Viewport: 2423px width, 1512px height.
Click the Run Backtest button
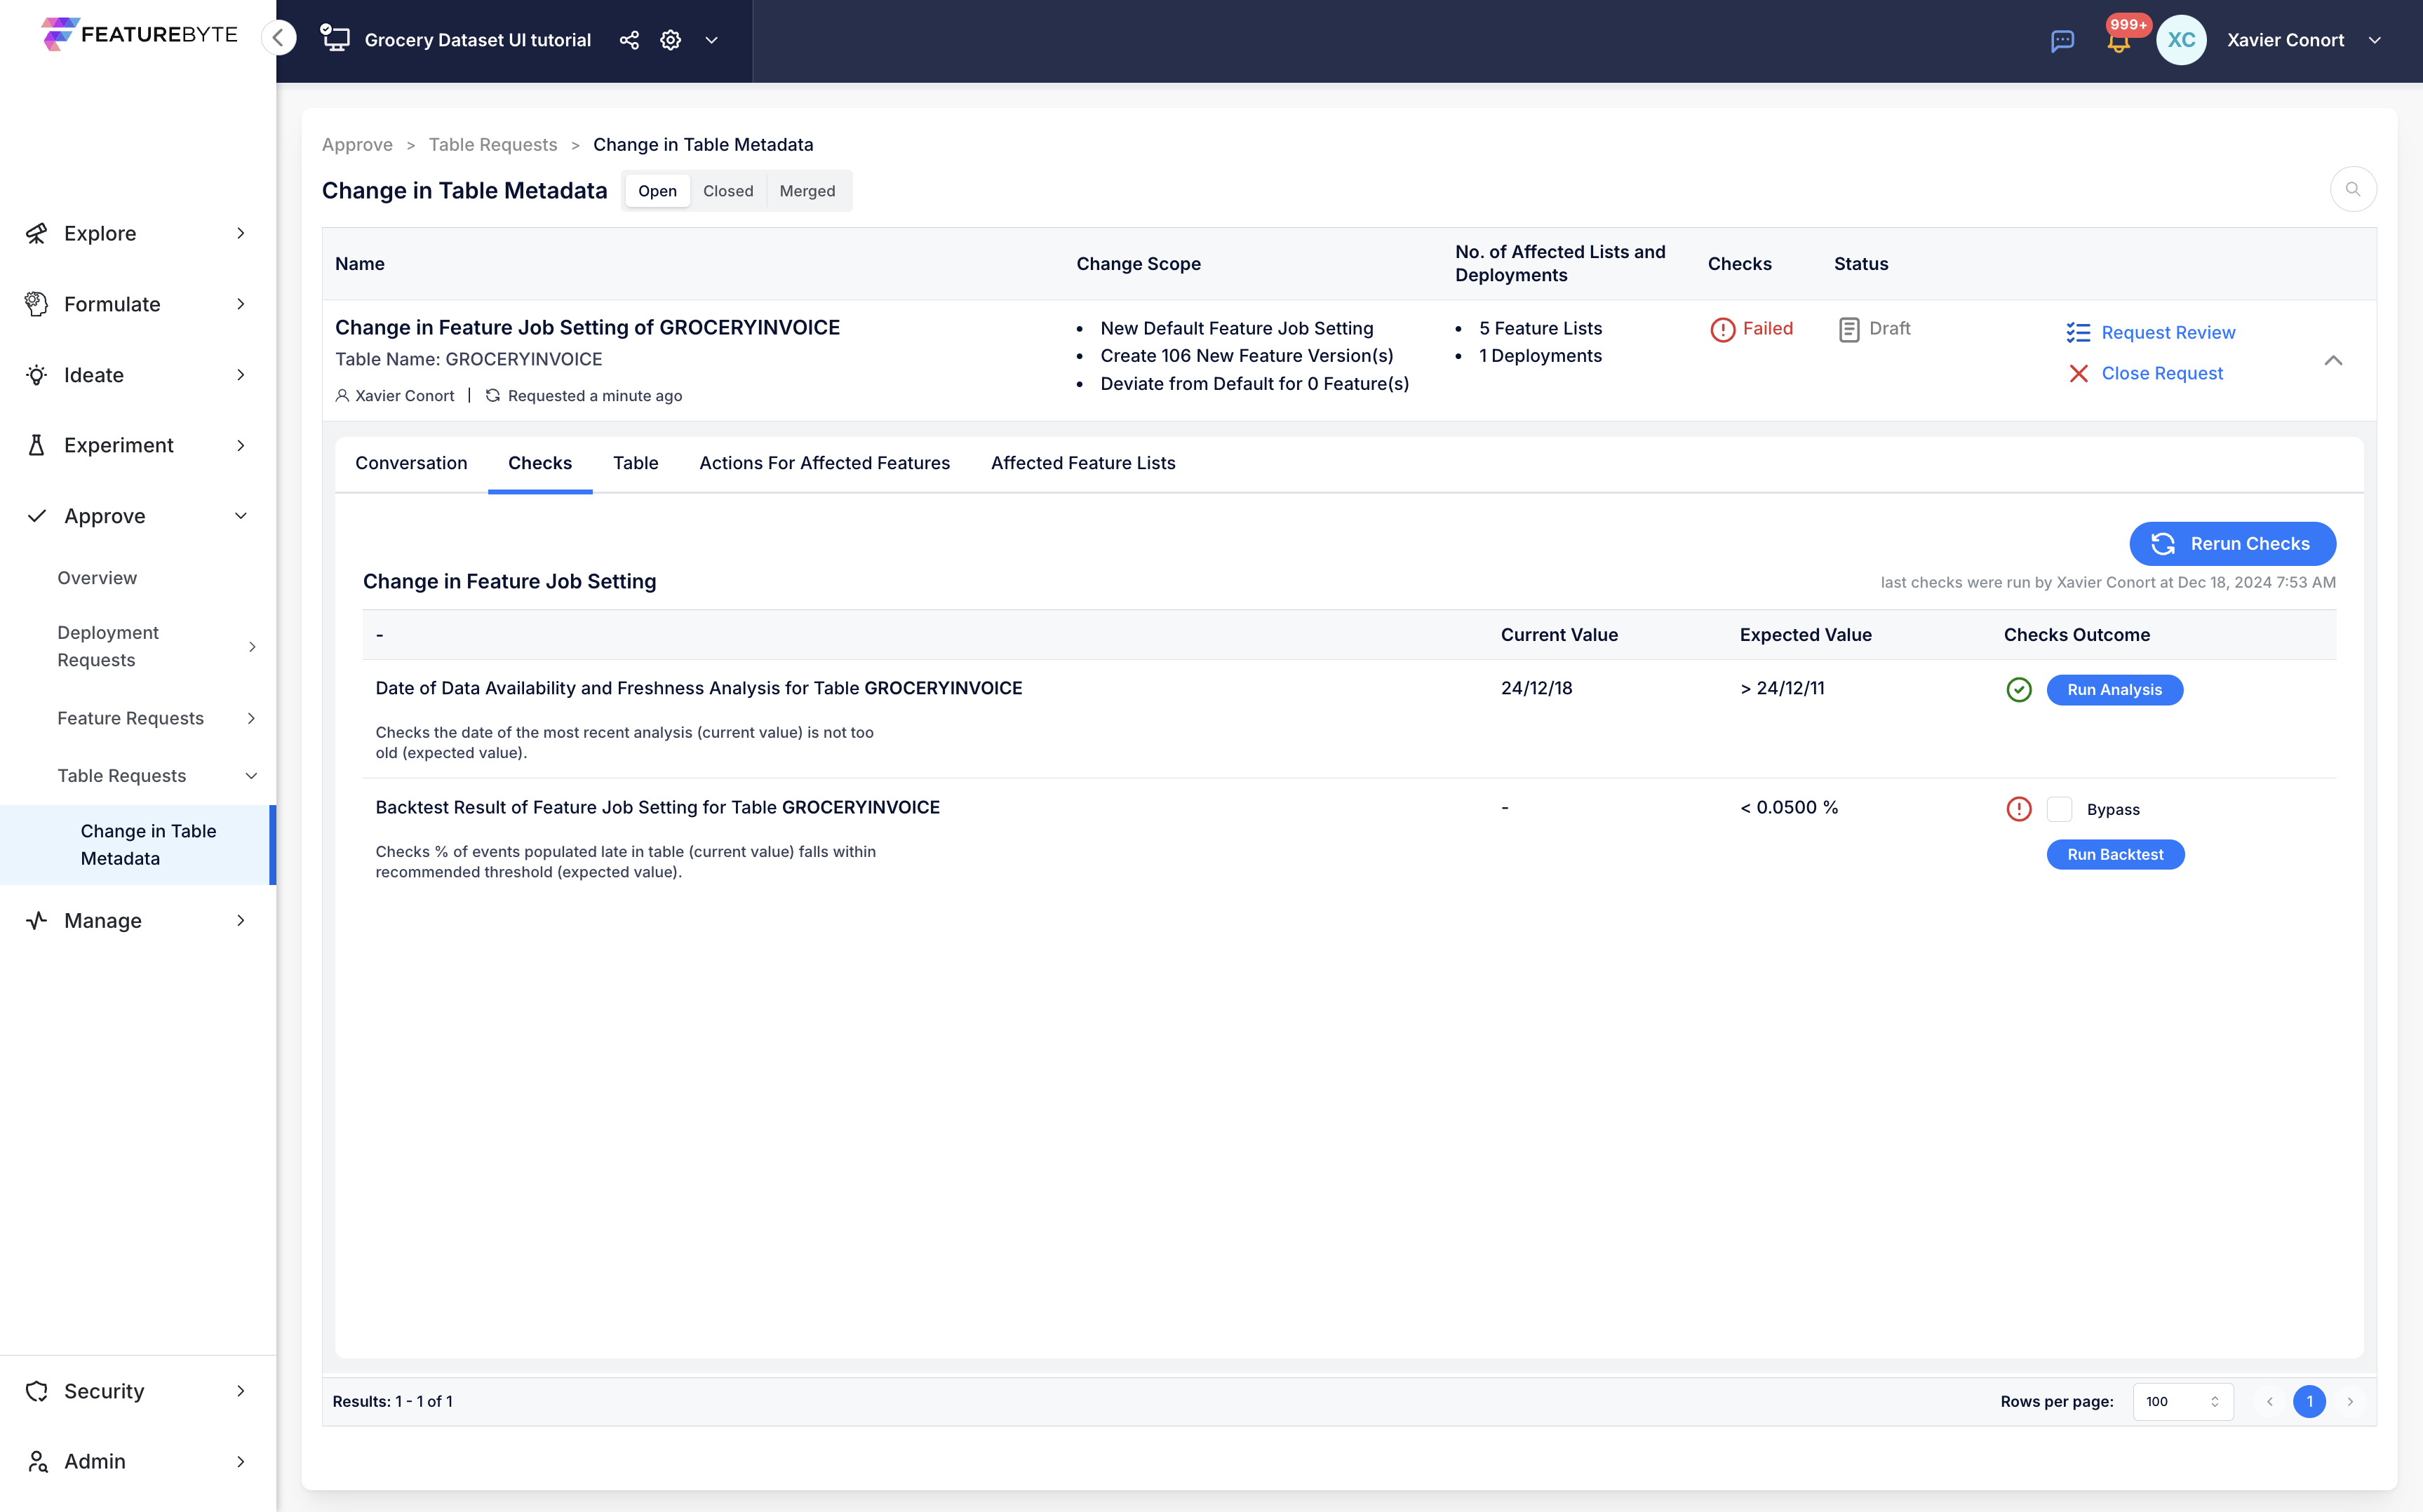click(2115, 855)
